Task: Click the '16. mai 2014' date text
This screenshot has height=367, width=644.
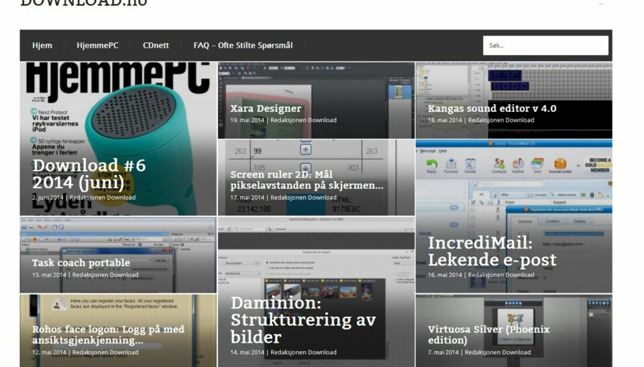Action: pos(445,275)
